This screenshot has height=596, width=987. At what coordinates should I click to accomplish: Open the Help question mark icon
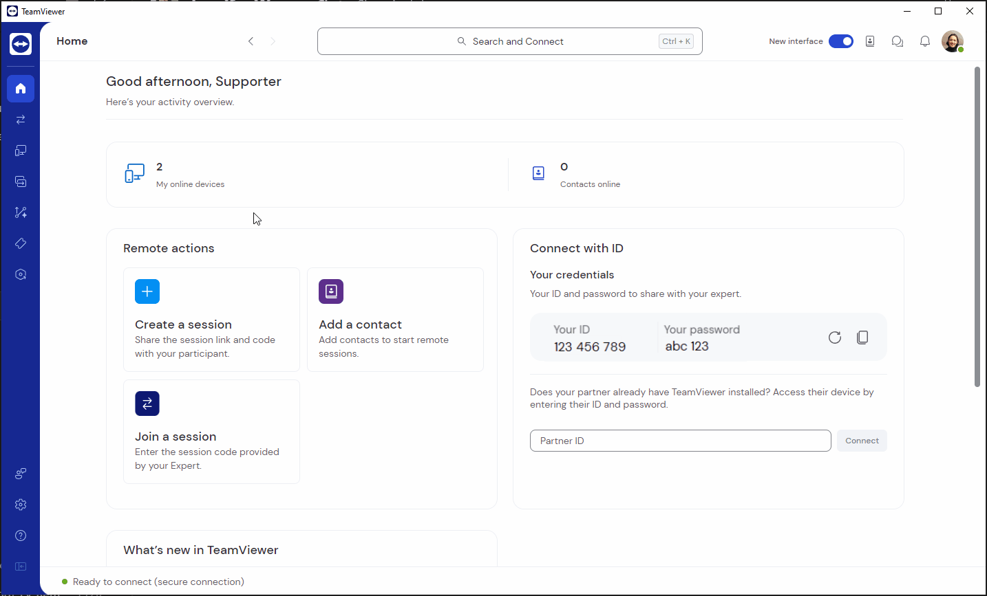(21, 536)
